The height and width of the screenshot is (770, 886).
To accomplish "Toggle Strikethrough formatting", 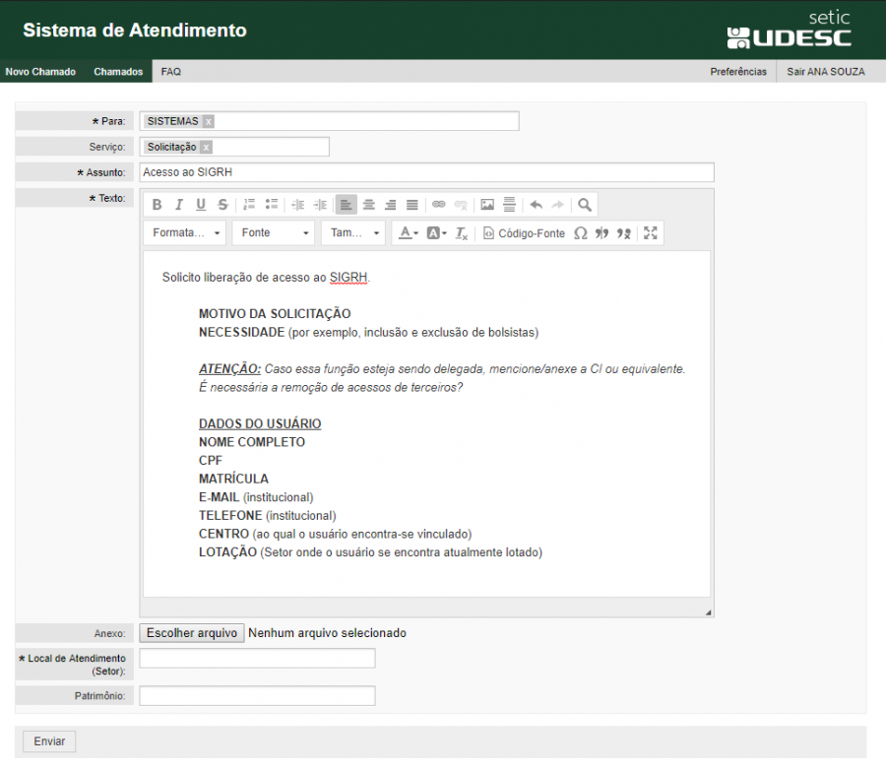I will coord(222,205).
